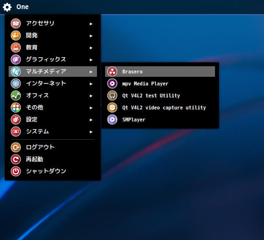The image size is (264, 240).
Task: Click the シャットダウン power icon
Action: click(x=16, y=171)
